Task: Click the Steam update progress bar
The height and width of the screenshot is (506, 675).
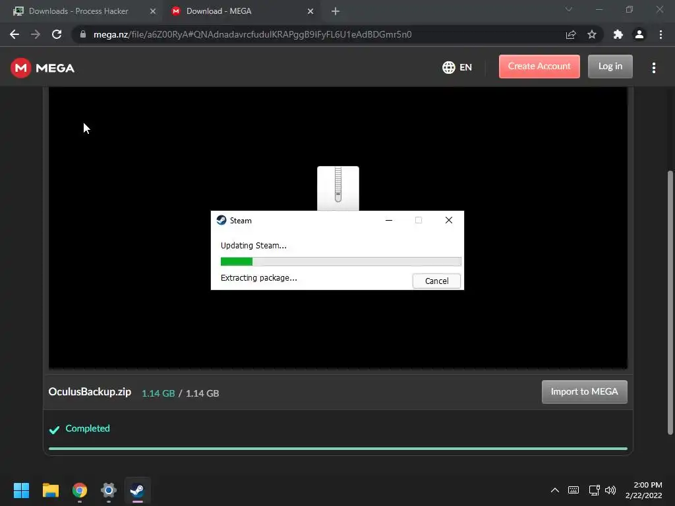Action: pyautogui.click(x=341, y=262)
